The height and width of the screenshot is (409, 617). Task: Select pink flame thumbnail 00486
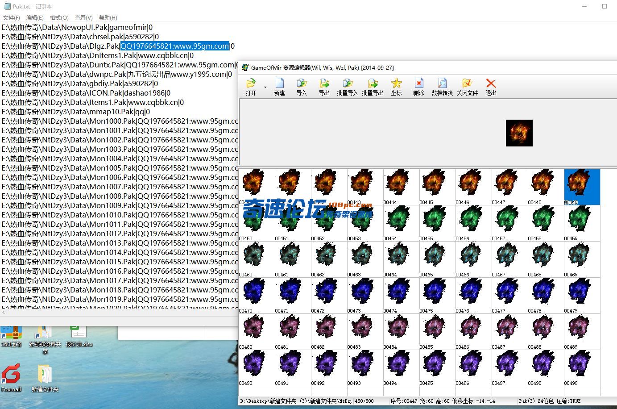tap(473, 332)
